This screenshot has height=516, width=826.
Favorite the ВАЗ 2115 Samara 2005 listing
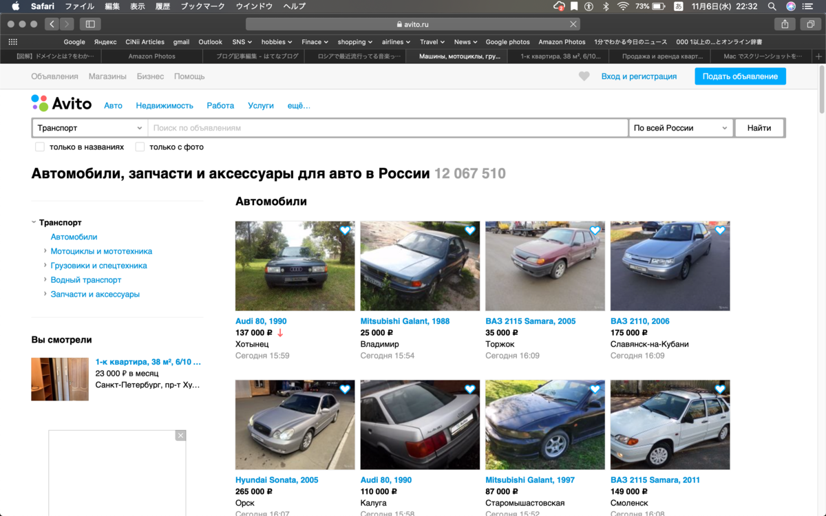[595, 230]
